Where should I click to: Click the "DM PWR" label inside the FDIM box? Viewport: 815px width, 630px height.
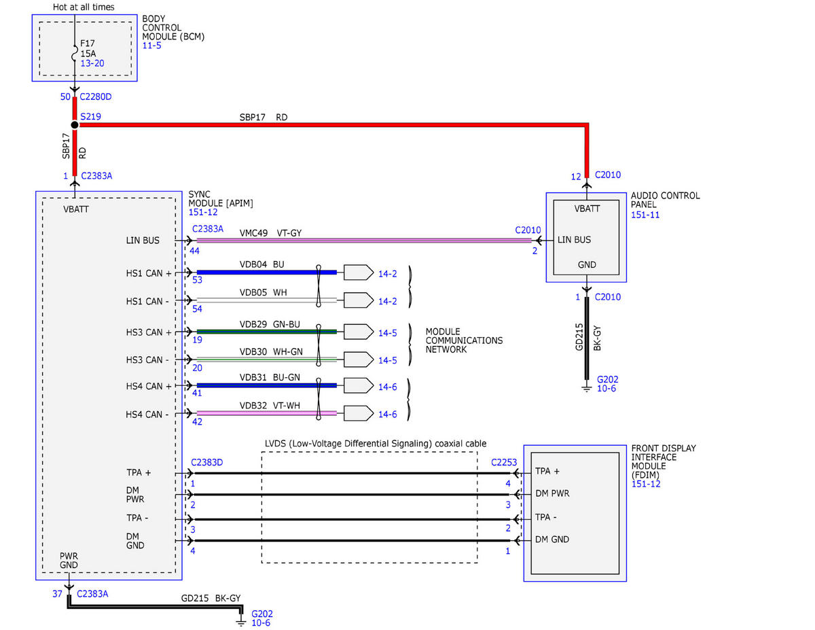pyautogui.click(x=552, y=493)
